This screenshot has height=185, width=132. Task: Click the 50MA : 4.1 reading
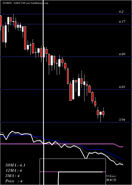click(x=15, y=165)
